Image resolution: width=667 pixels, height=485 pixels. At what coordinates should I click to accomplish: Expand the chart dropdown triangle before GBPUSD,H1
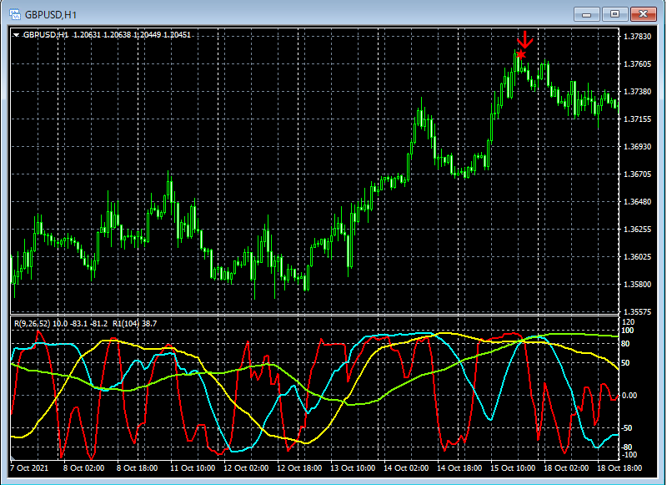[x=16, y=35]
